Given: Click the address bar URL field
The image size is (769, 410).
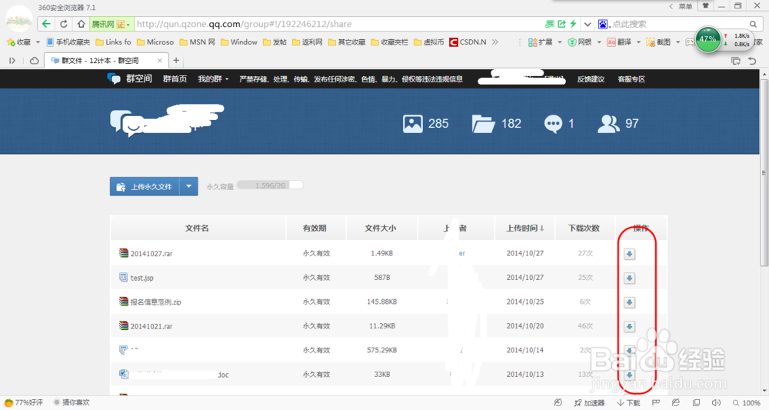Looking at the screenshot, I should coord(338,24).
